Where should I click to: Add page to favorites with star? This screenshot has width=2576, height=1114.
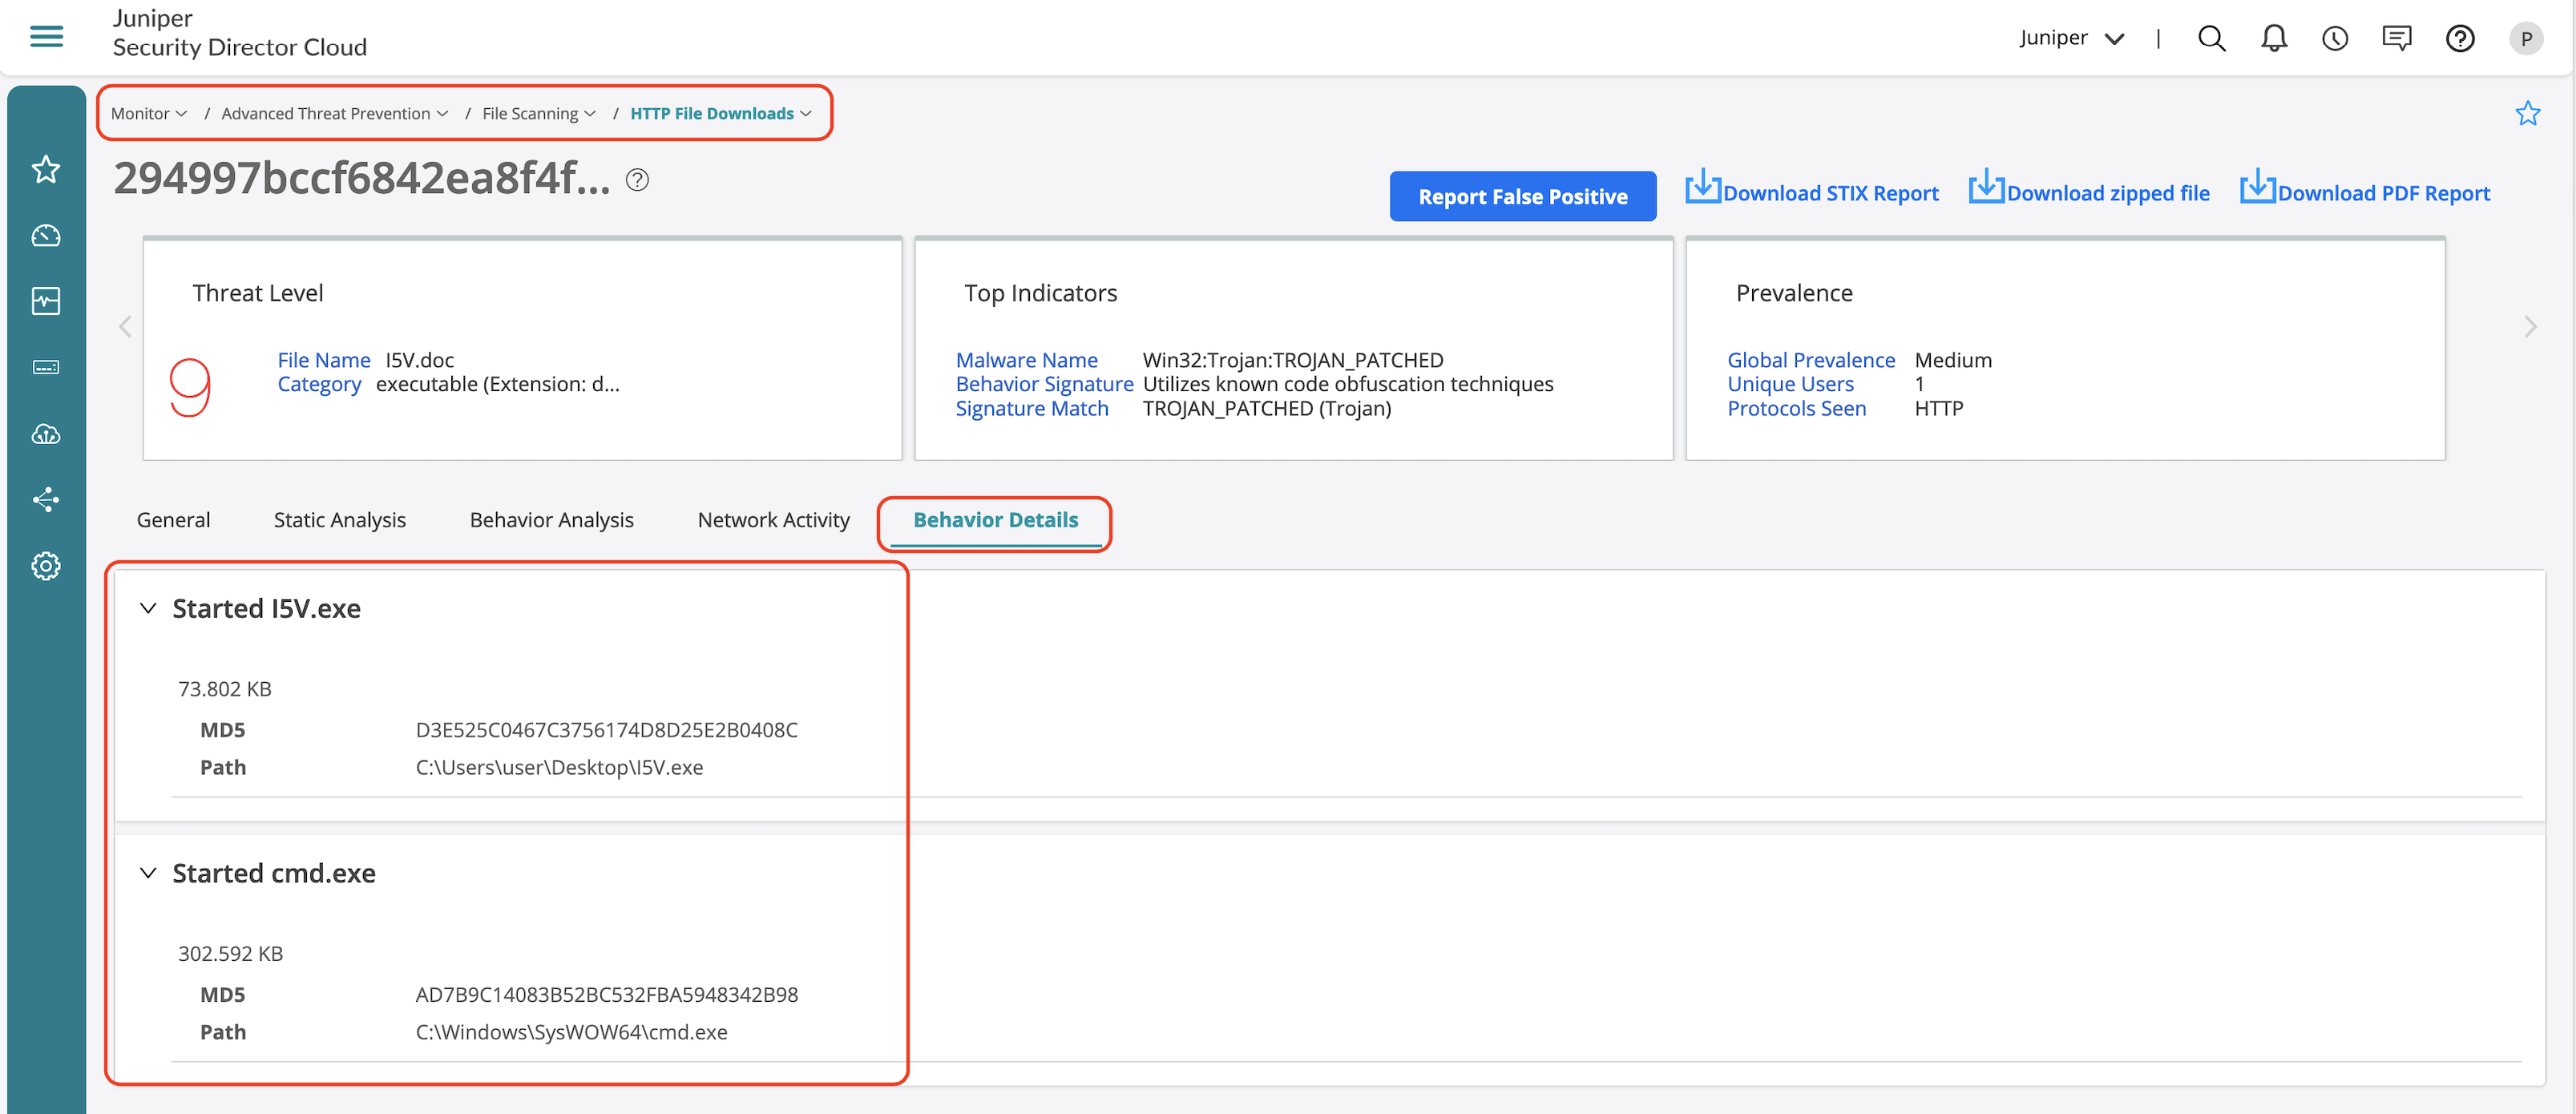pyautogui.click(x=2527, y=113)
